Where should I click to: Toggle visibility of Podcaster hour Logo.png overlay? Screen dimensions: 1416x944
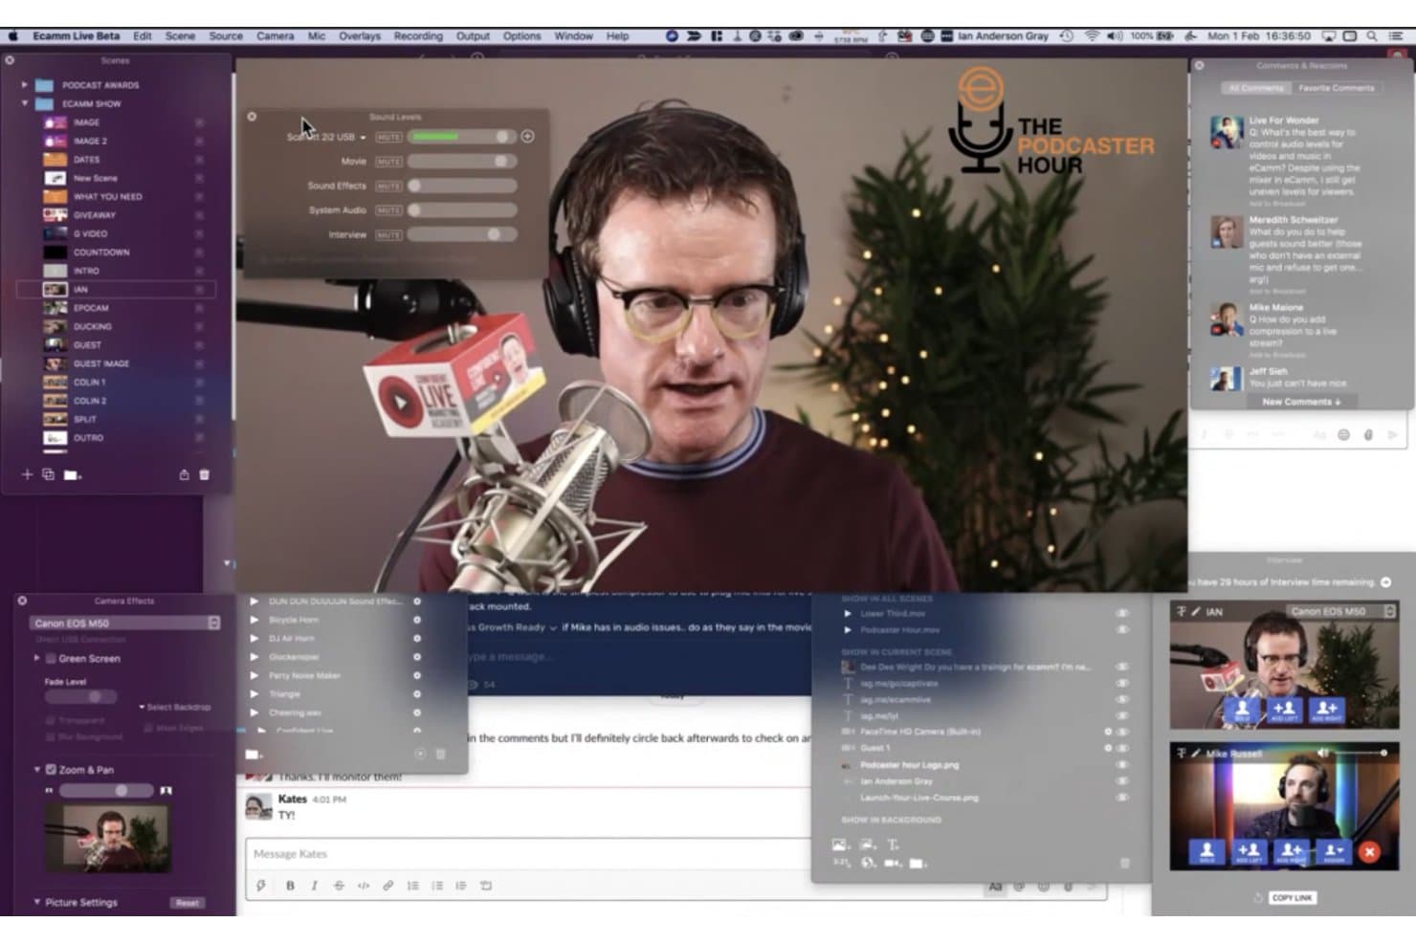coord(1121,765)
